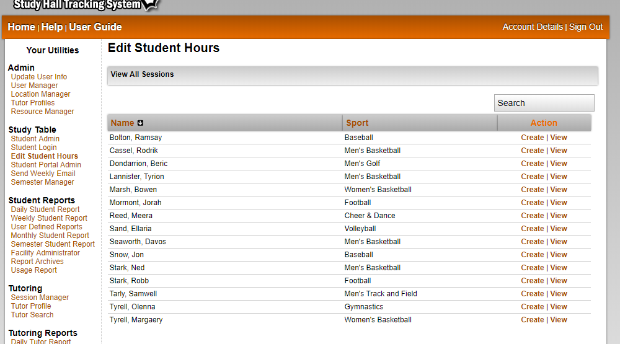Open Student Portal Admin
This screenshot has width=620, height=344.
click(46, 165)
